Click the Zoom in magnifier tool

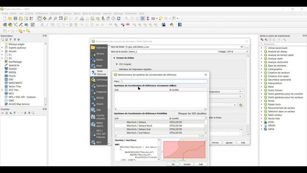point(50,18)
